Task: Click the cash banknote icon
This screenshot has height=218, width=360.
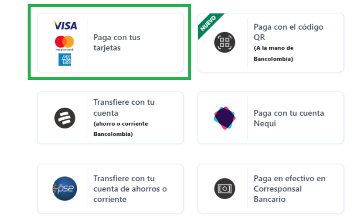Action: [x=225, y=189]
